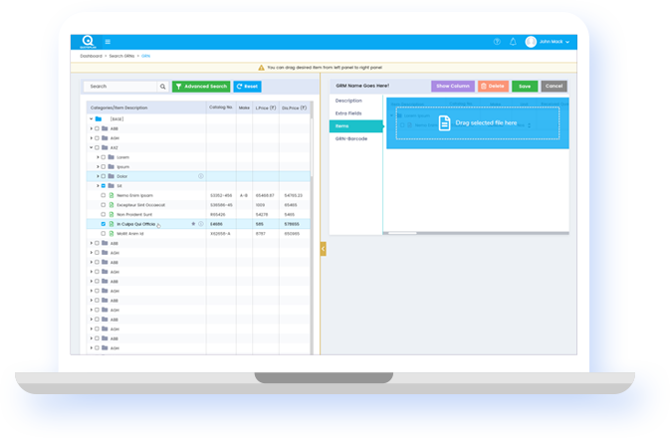
Task: Click the Make column header
Action: tap(244, 108)
